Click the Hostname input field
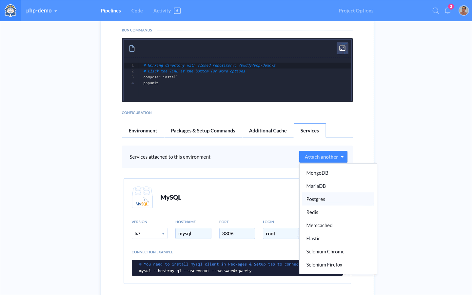Viewport: 472px width, 295px height. click(x=193, y=233)
